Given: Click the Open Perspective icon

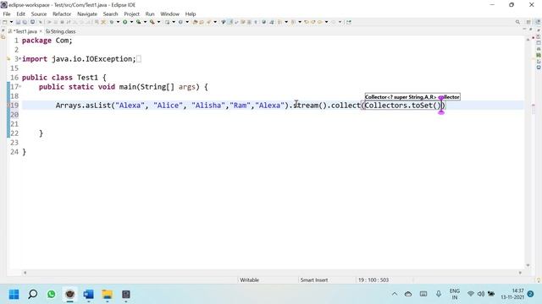Looking at the screenshot, I should click(528, 22).
